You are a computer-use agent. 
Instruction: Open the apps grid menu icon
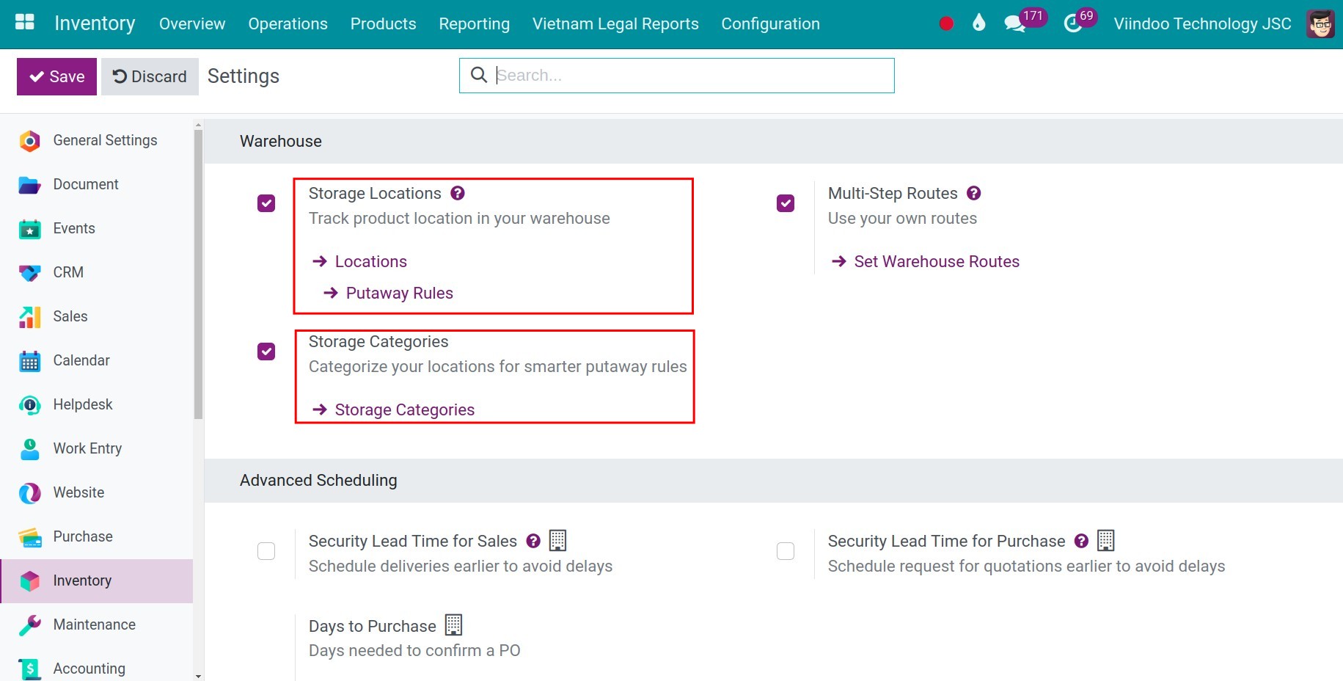[x=25, y=23]
